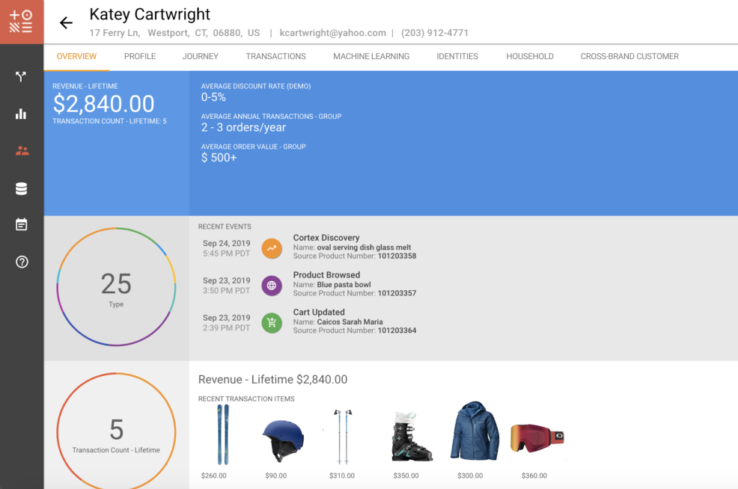Open the bar chart analytics sidebar icon
The image size is (738, 489).
coord(21,114)
